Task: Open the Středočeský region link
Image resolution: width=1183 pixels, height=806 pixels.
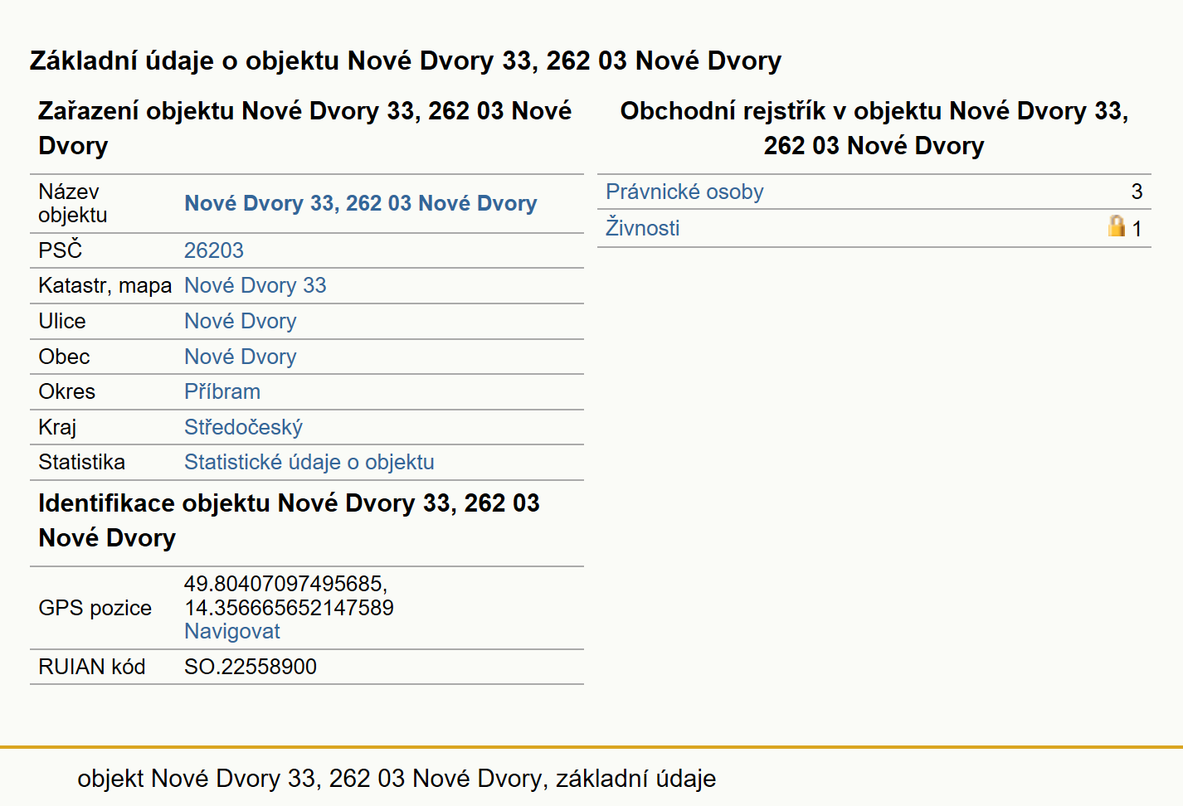Action: click(243, 427)
